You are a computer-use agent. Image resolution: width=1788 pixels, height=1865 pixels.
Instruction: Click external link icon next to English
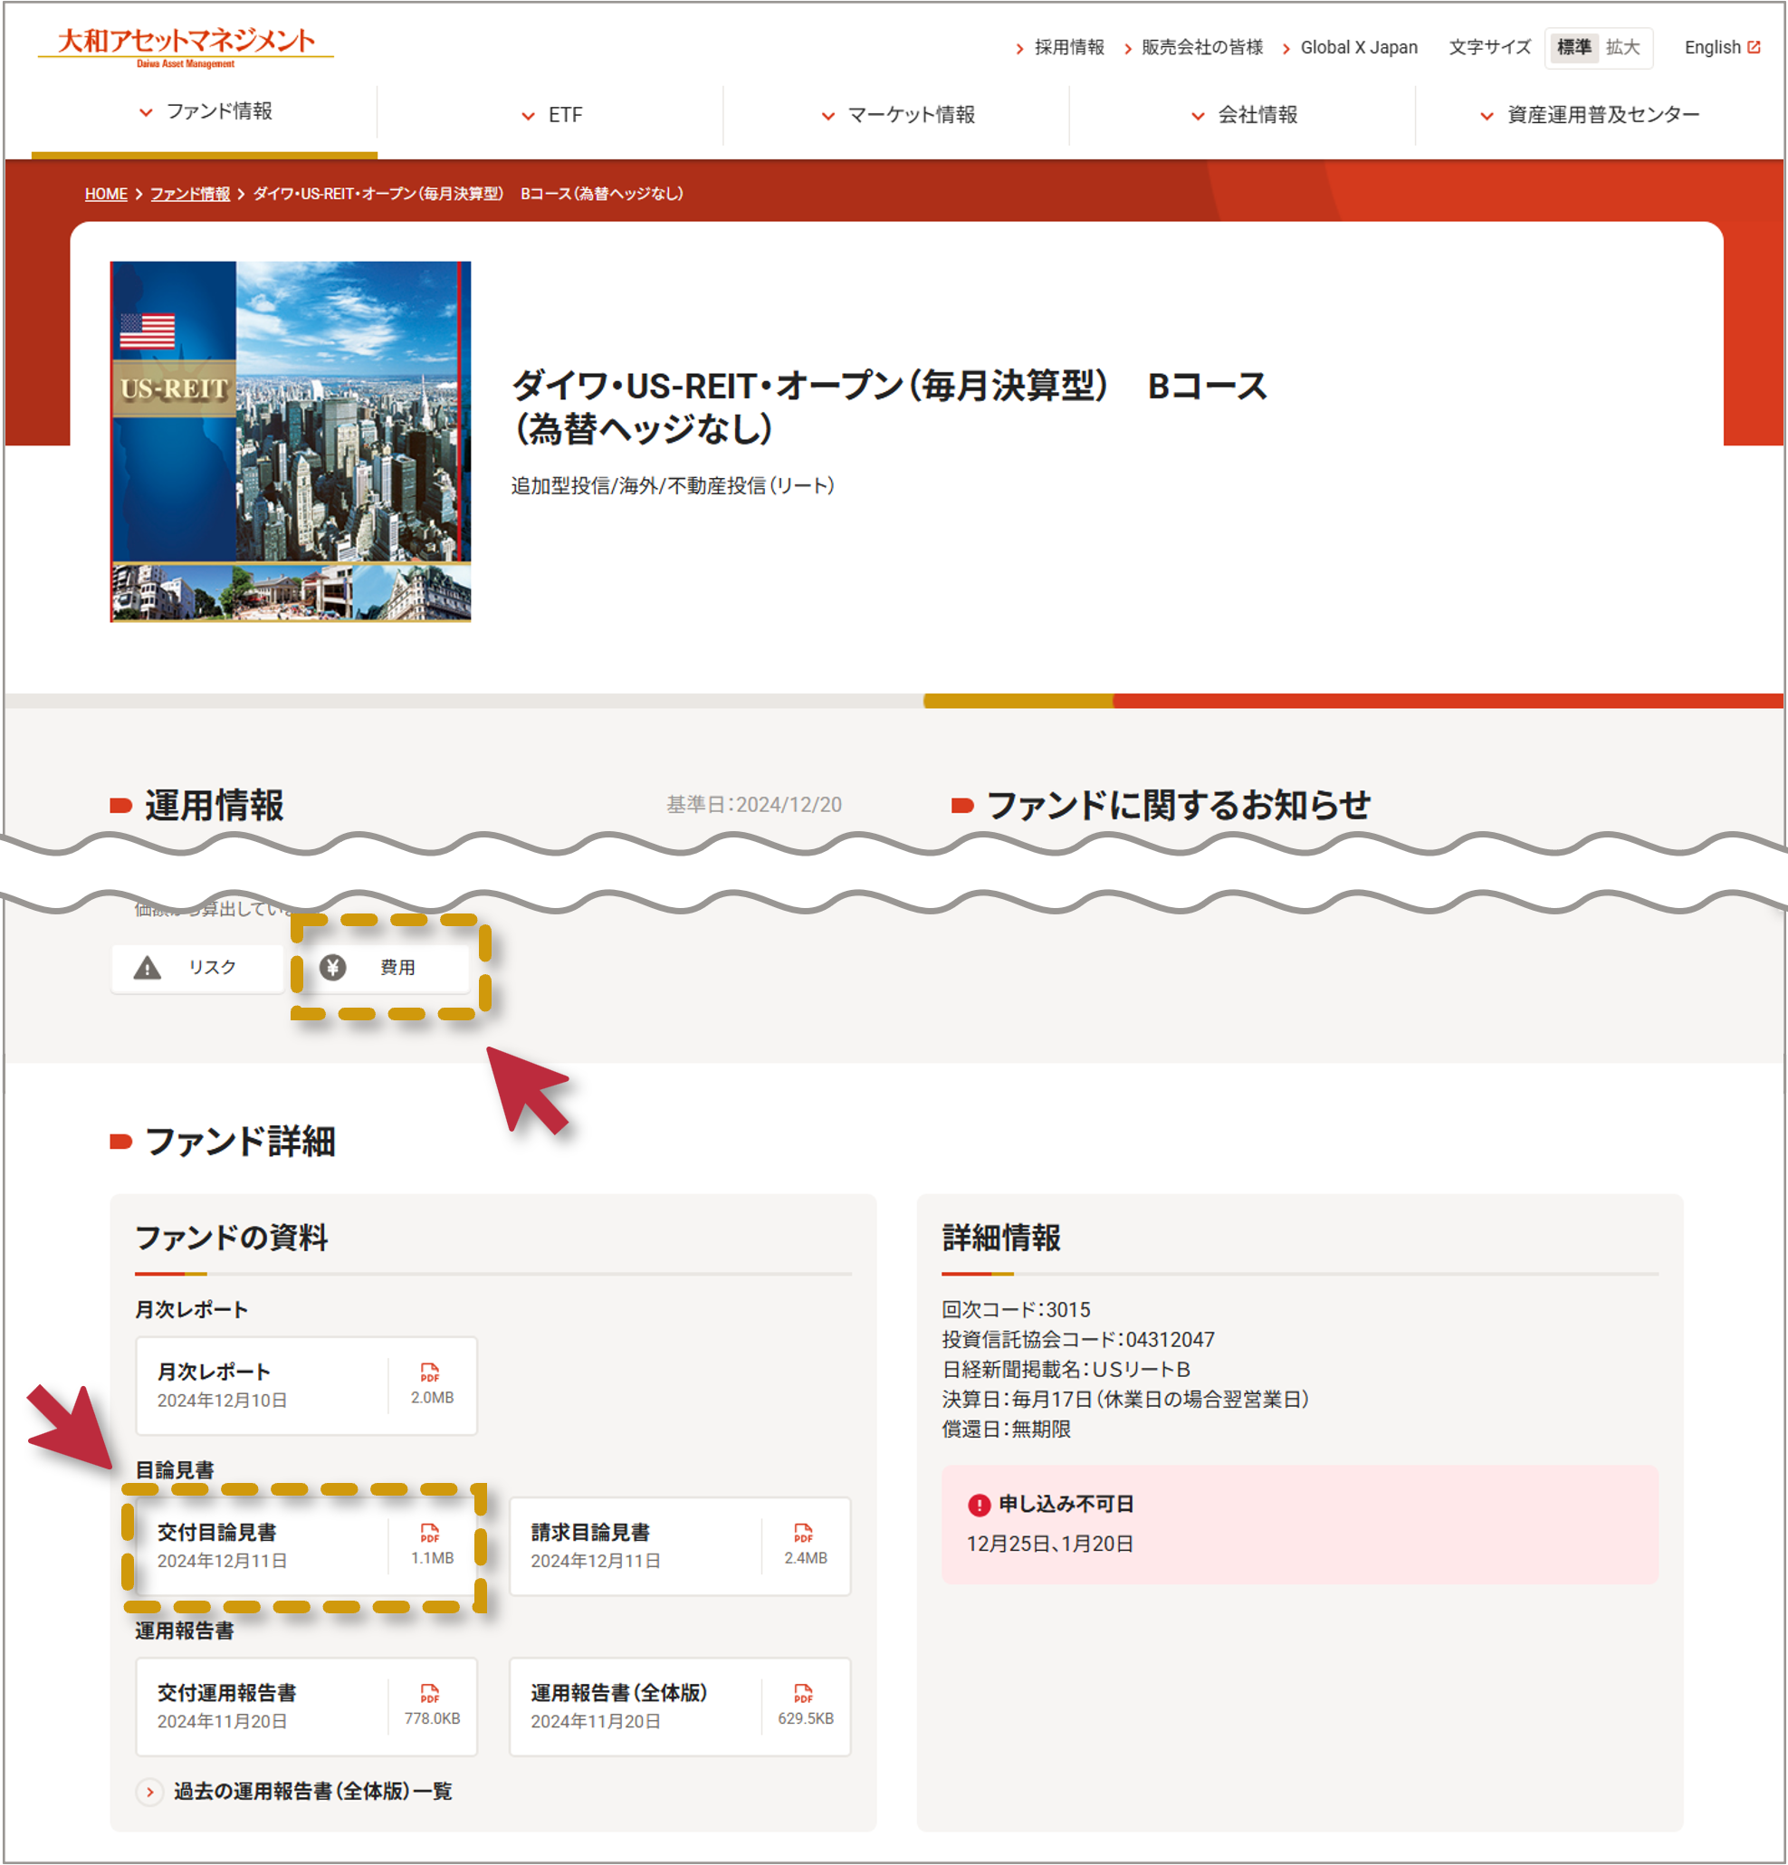click(1753, 47)
